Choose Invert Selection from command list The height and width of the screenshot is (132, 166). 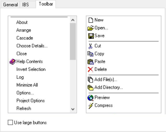tap(31, 69)
